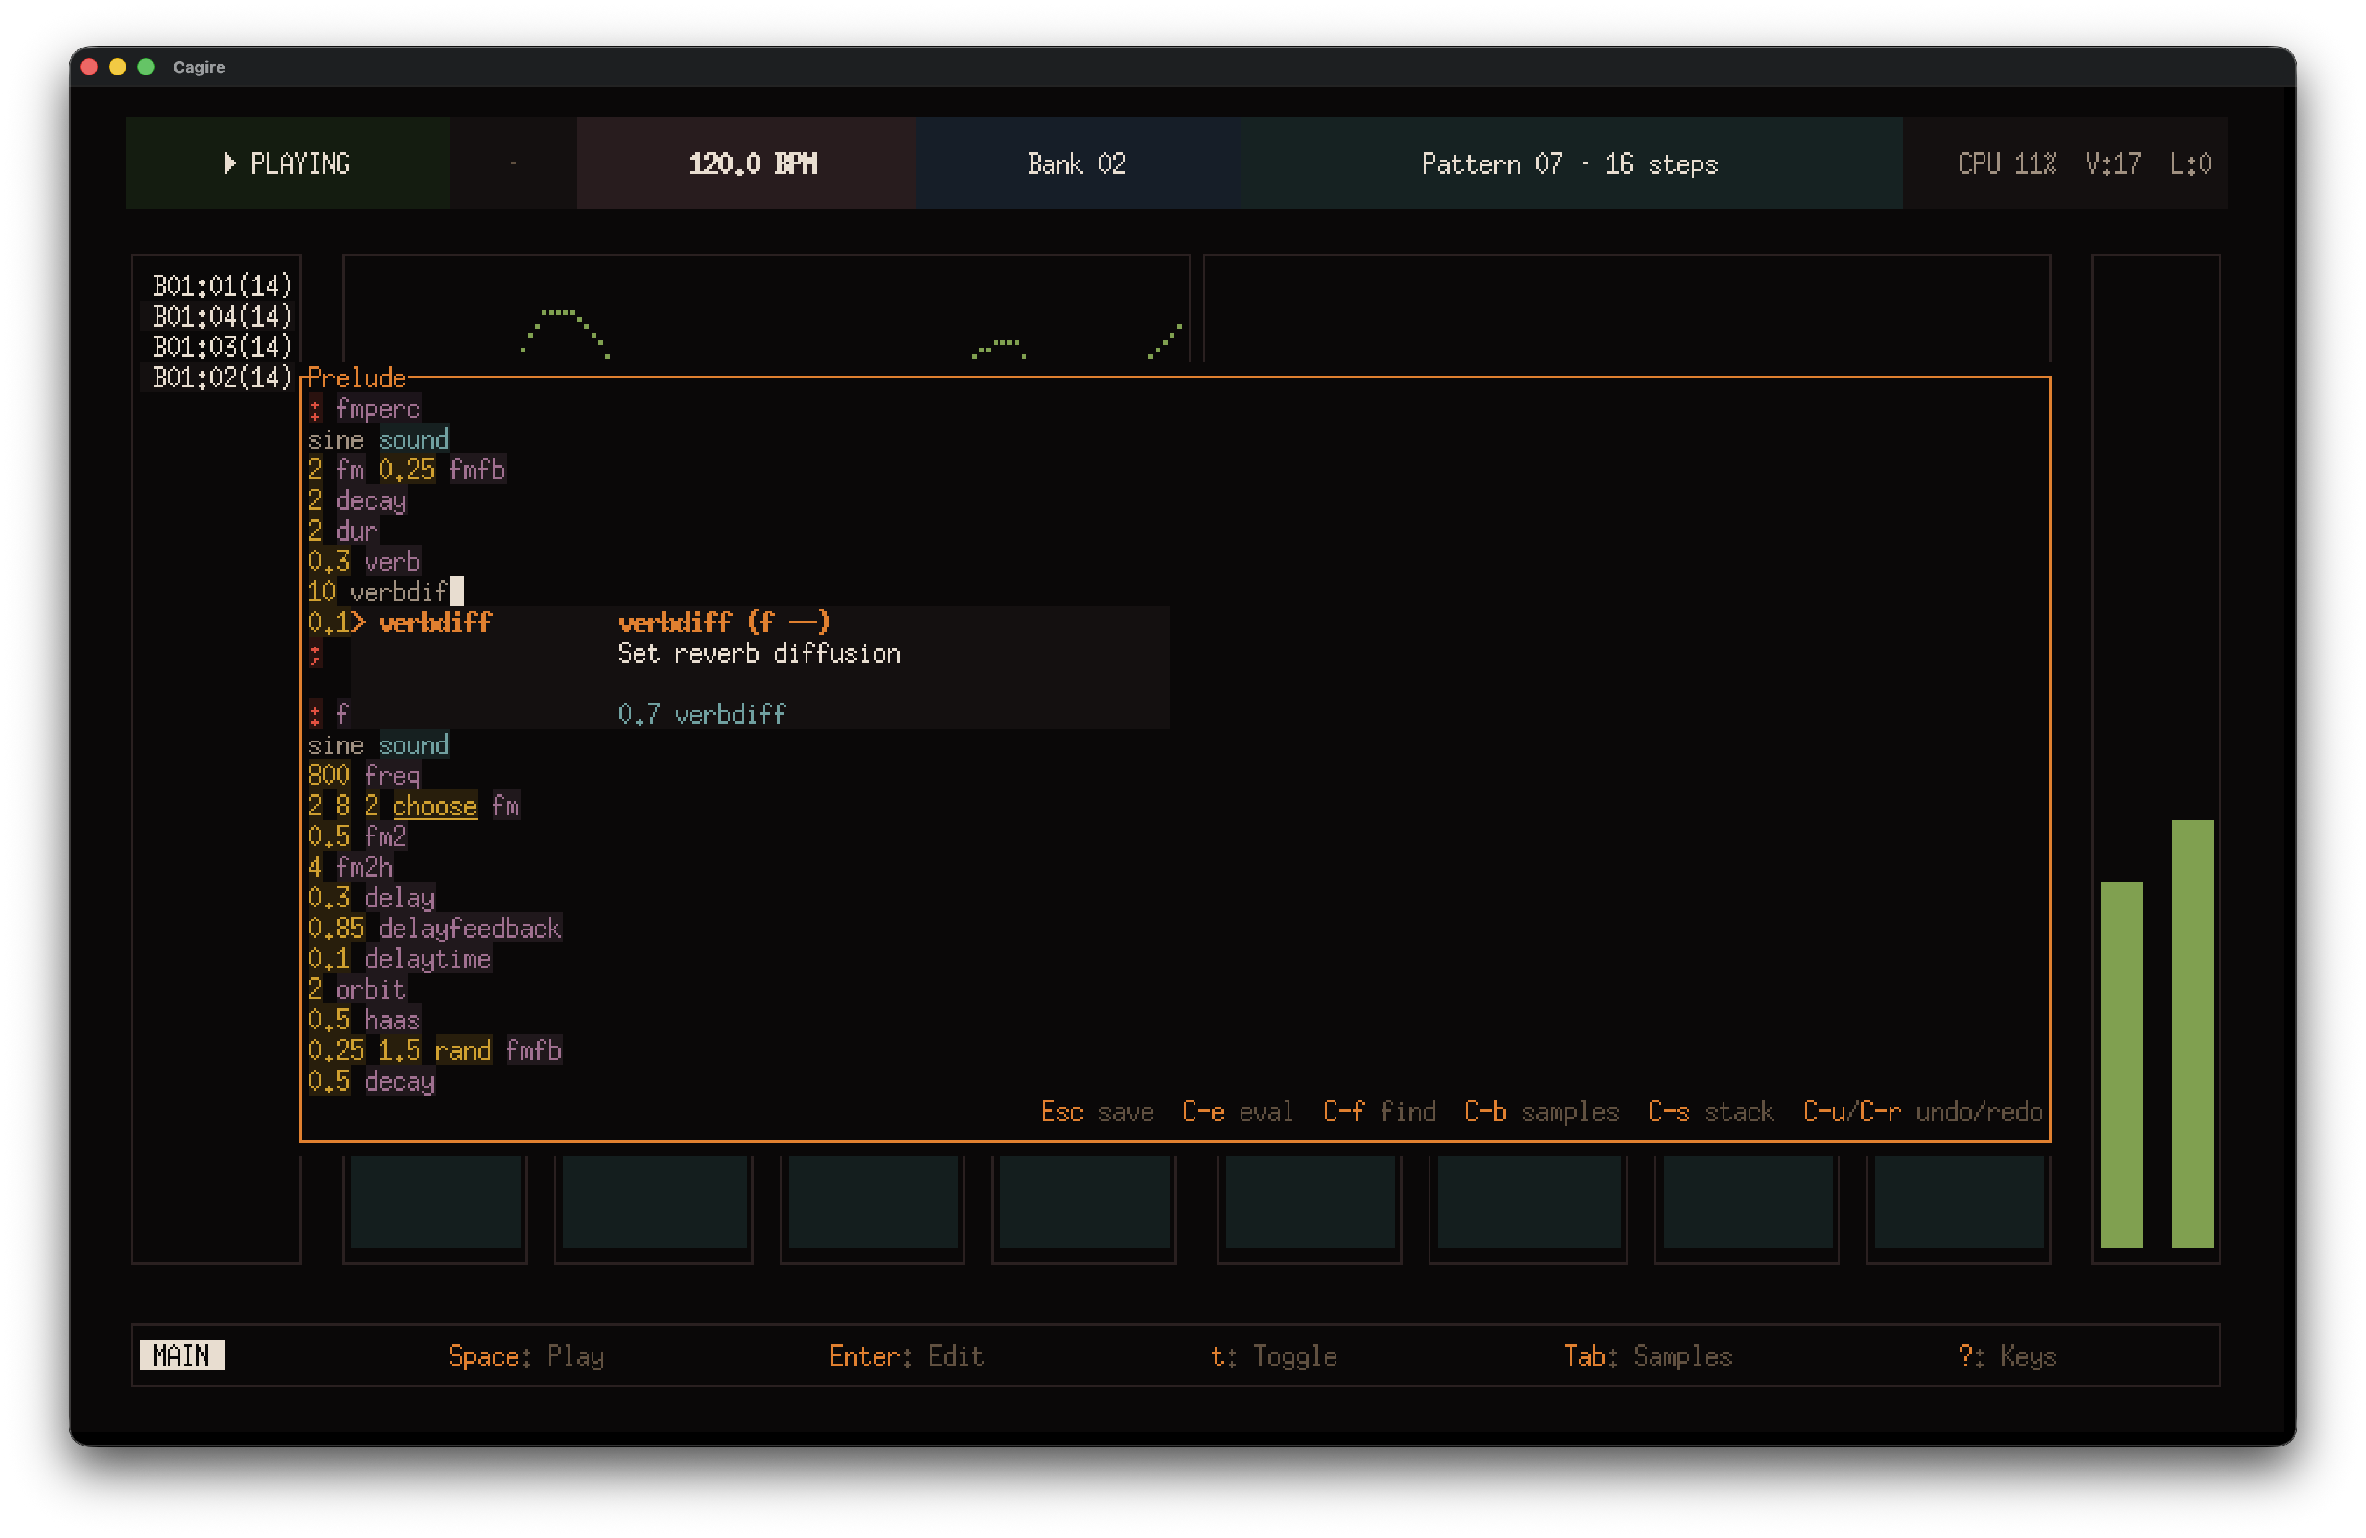Click Esc save hint in editor
This screenshot has height=1538, width=2366.
click(1096, 1112)
